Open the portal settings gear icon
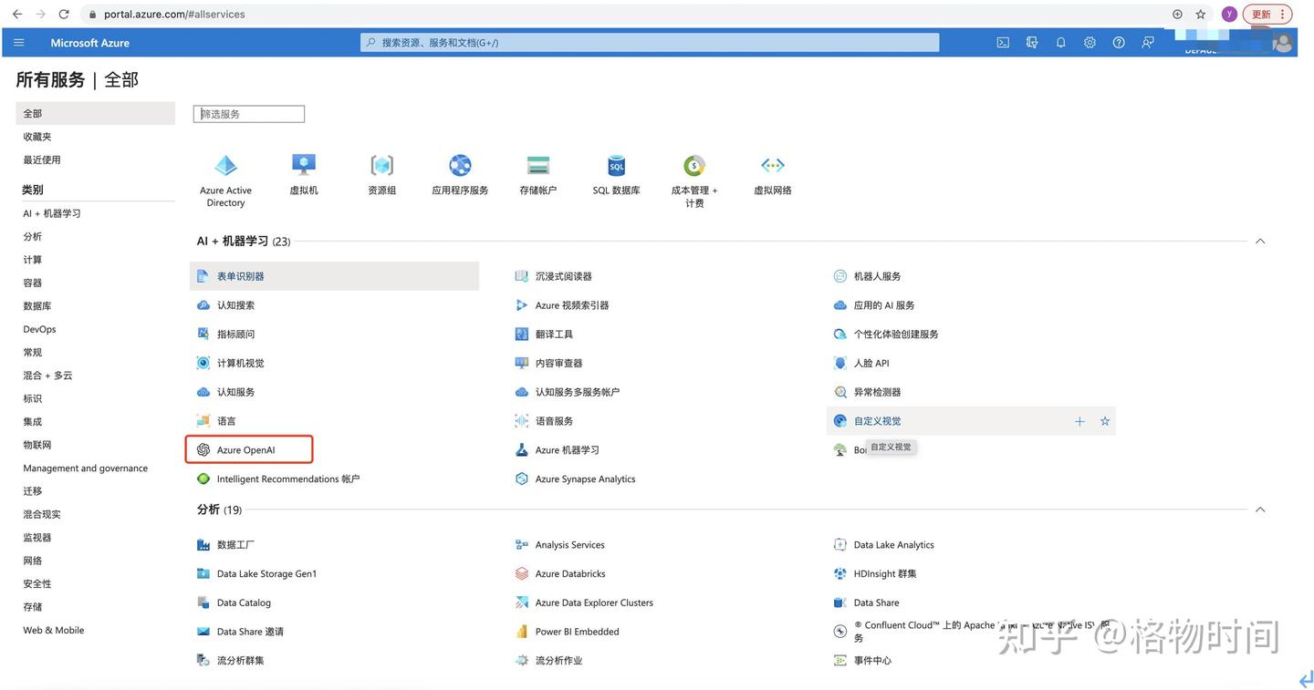The width and height of the screenshot is (1314, 690). tap(1089, 42)
